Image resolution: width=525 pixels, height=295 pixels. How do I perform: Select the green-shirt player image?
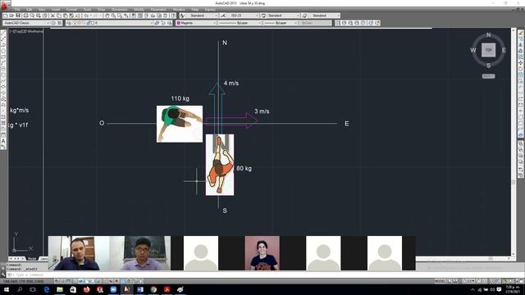tap(180, 124)
